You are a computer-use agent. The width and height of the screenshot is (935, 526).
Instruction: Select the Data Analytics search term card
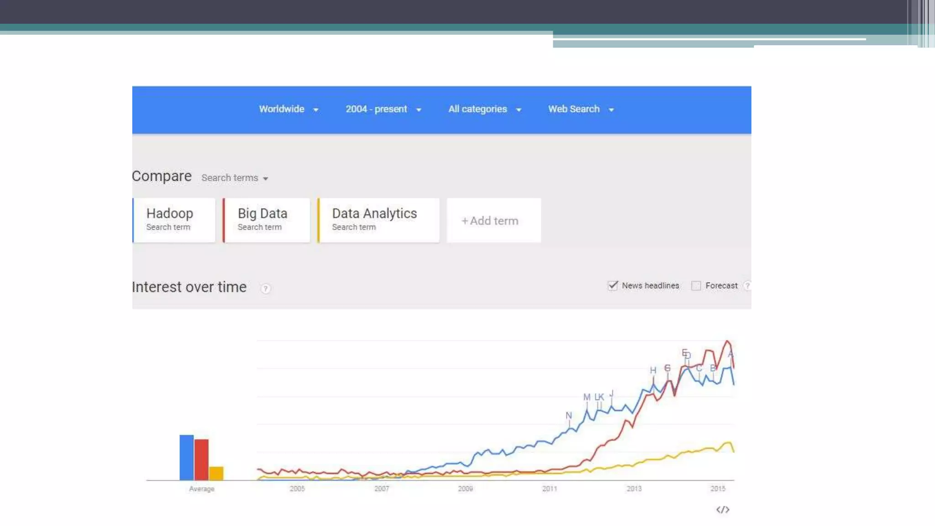point(378,220)
